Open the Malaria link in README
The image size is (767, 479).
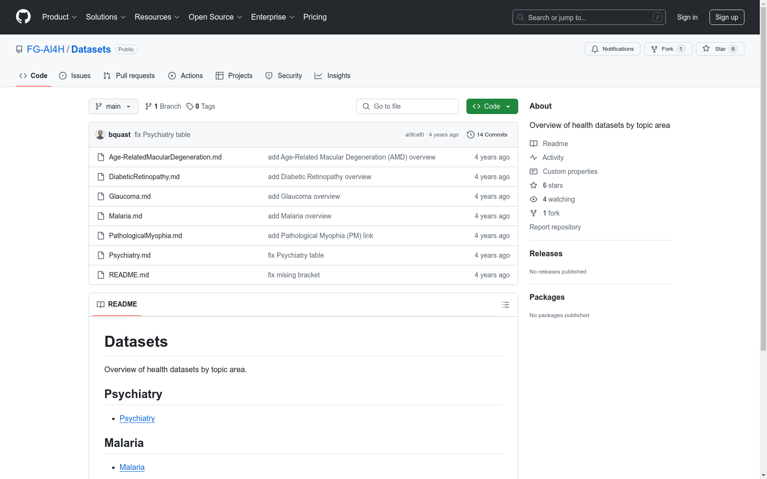click(x=132, y=467)
